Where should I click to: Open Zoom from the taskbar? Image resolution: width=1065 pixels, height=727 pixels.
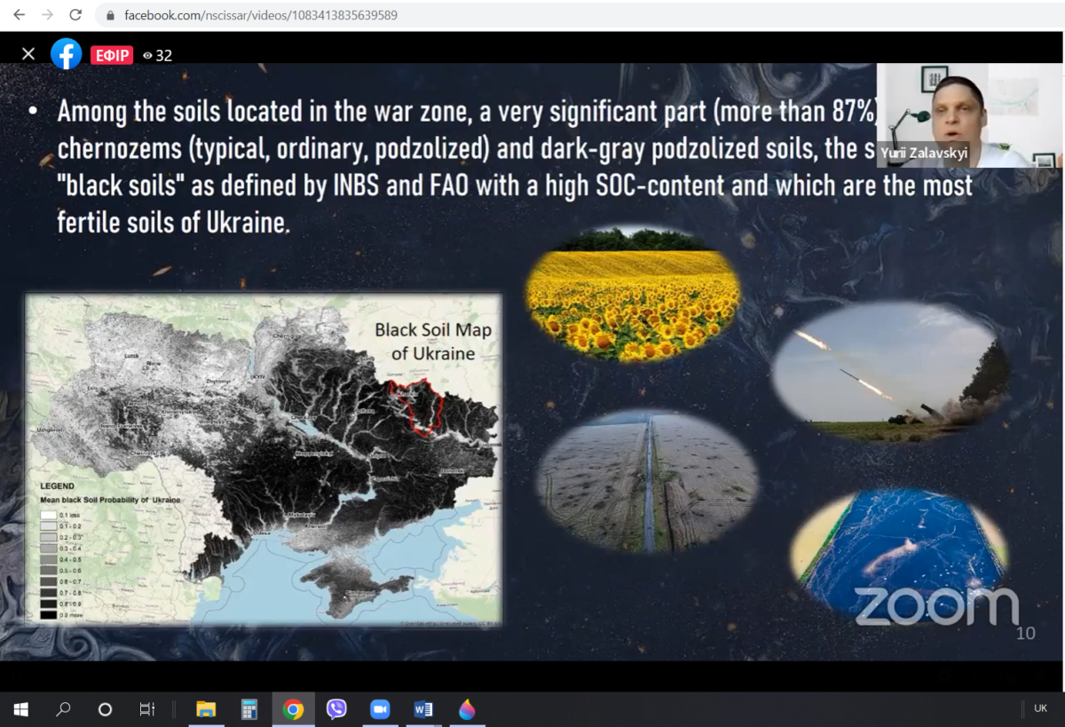(380, 709)
